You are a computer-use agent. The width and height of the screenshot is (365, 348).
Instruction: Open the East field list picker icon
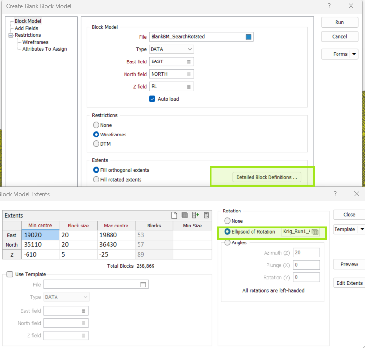coord(189,61)
